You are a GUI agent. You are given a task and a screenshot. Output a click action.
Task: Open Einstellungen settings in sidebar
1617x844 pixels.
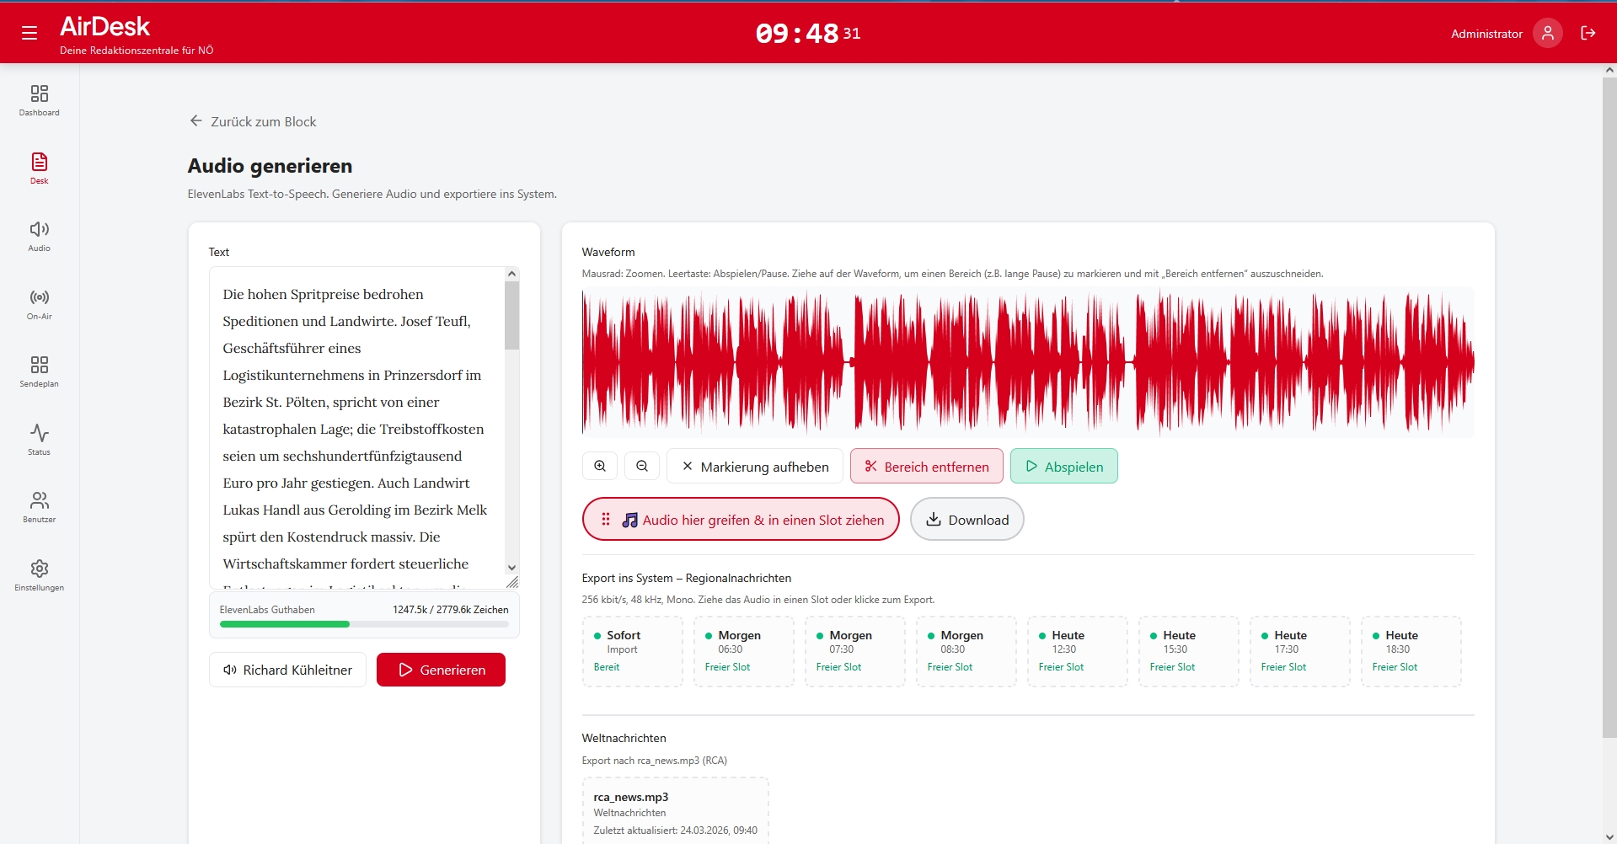pos(40,575)
